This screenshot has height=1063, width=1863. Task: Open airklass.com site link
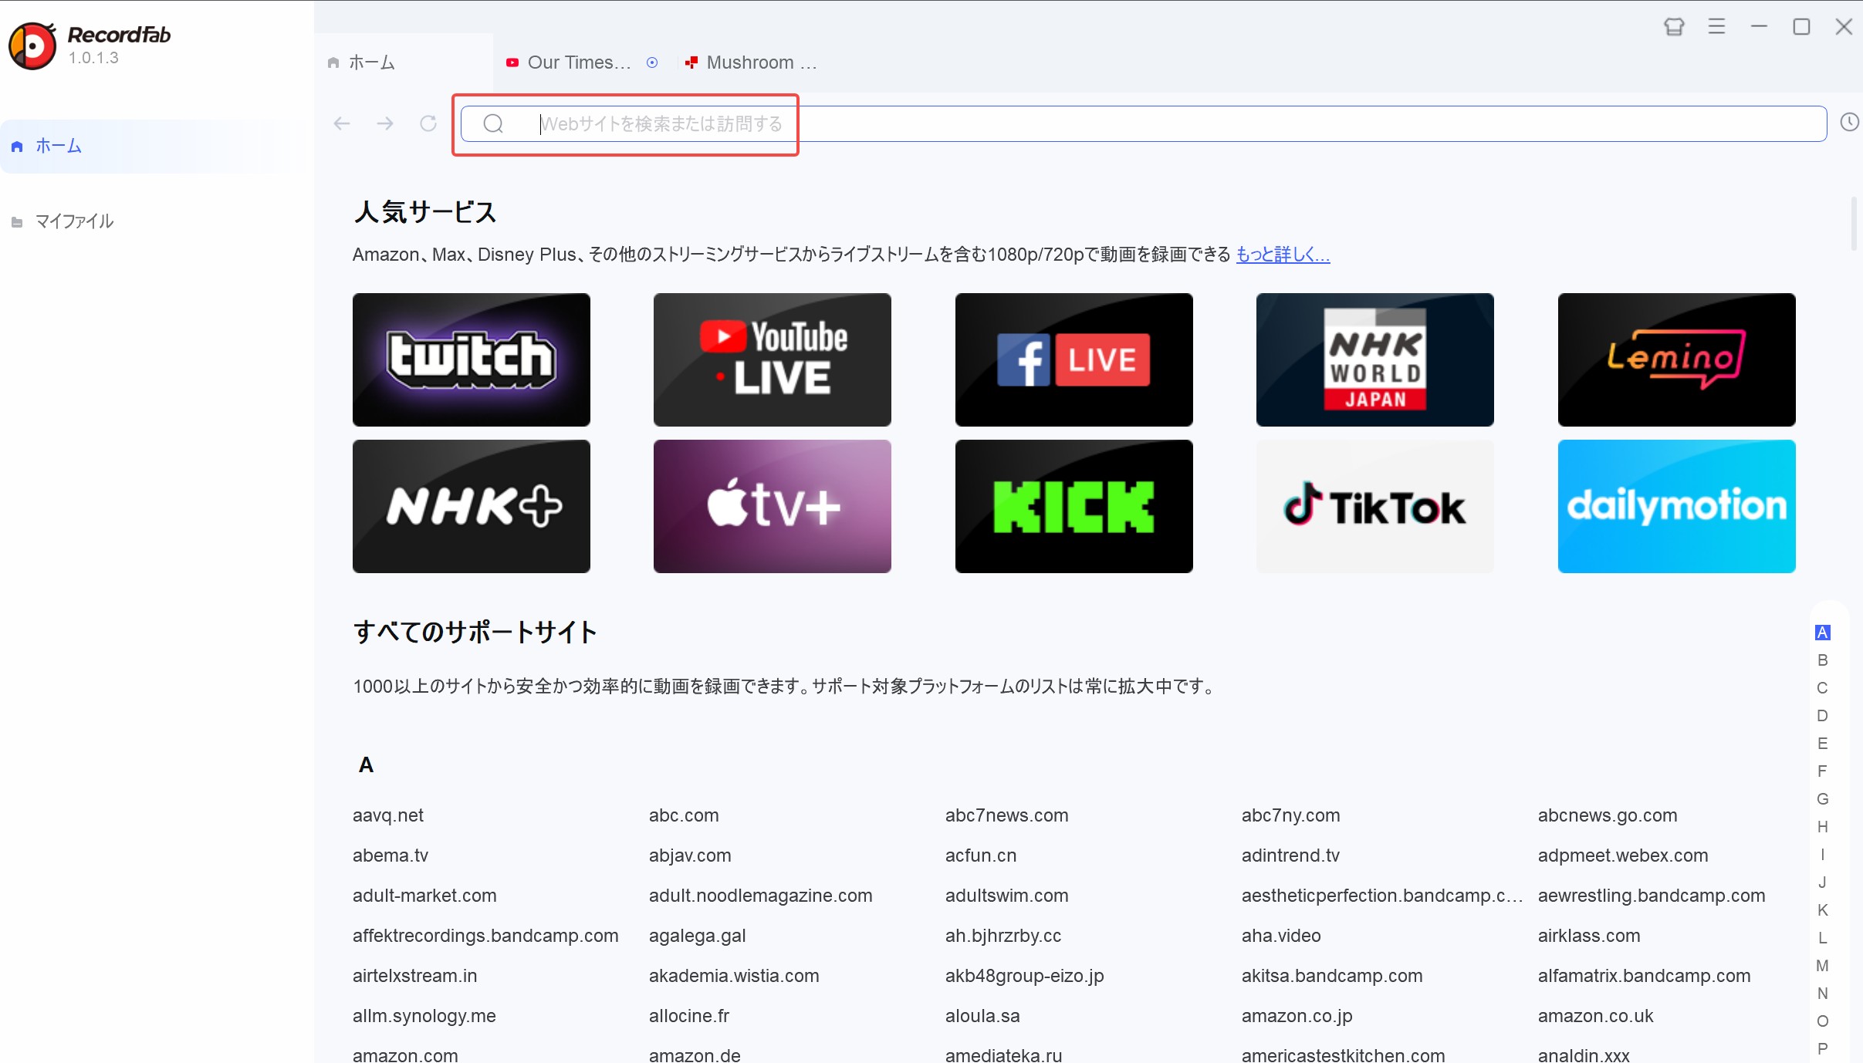[x=1589, y=936]
